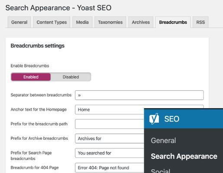Edit the Archives for prefix field
The image size is (223, 173).
(x=110, y=138)
